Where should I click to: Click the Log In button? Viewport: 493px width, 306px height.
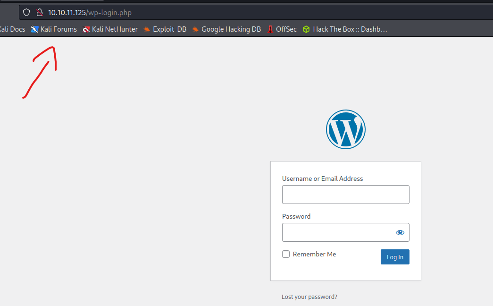click(x=395, y=257)
